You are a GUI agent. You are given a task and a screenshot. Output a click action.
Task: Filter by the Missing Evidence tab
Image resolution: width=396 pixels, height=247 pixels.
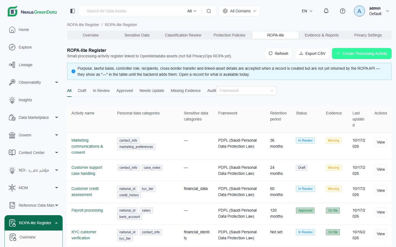pyautogui.click(x=186, y=91)
